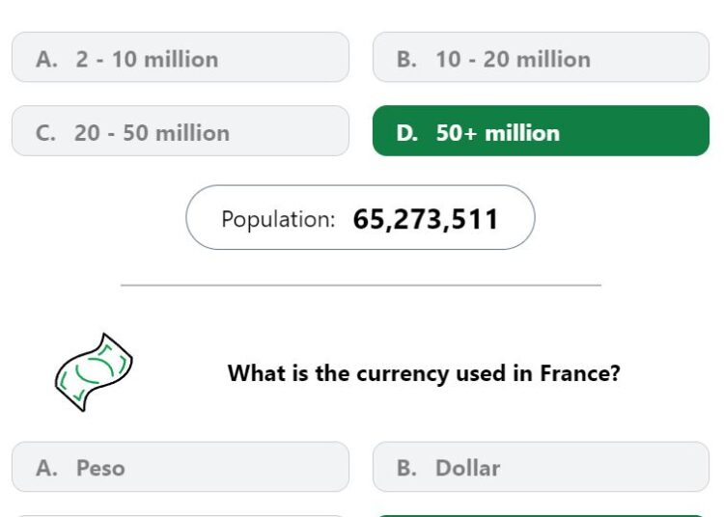
Task: Select the green 50+ million answer
Action: [x=541, y=131]
